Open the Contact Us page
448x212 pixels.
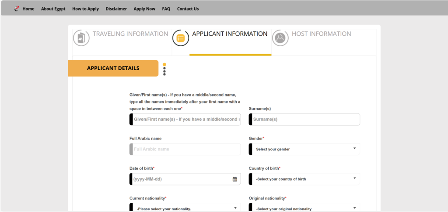pos(188,9)
